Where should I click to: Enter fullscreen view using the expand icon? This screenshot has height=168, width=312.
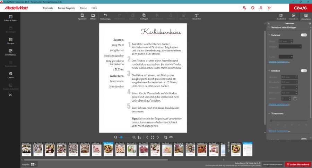[x=153, y=137]
